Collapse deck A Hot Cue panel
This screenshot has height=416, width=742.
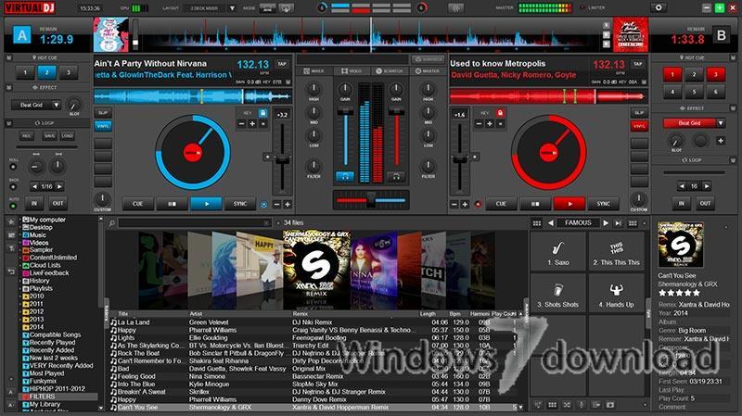9,57
